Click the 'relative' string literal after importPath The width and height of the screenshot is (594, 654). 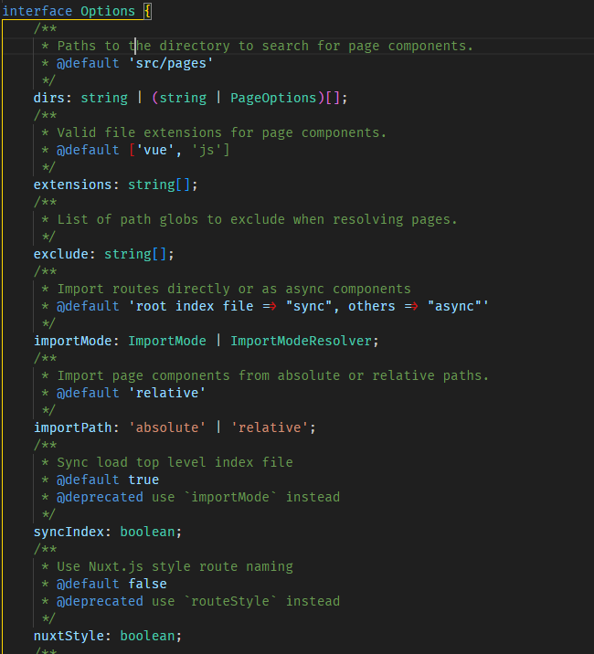click(x=270, y=427)
